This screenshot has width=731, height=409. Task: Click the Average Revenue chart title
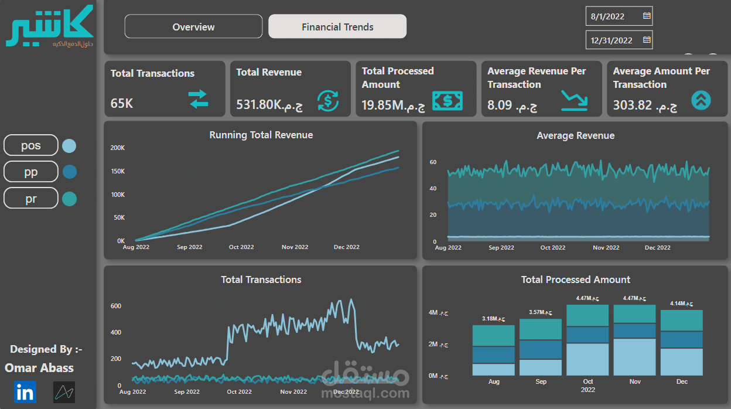[576, 135]
